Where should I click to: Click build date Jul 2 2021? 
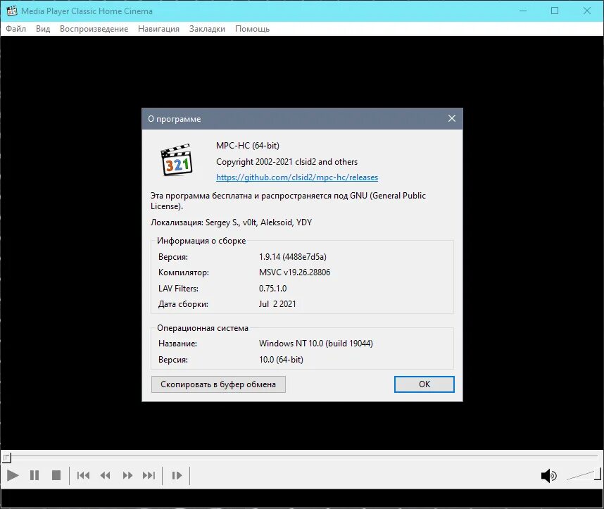(x=277, y=304)
